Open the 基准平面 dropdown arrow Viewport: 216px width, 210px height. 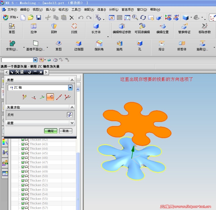coord(47,47)
